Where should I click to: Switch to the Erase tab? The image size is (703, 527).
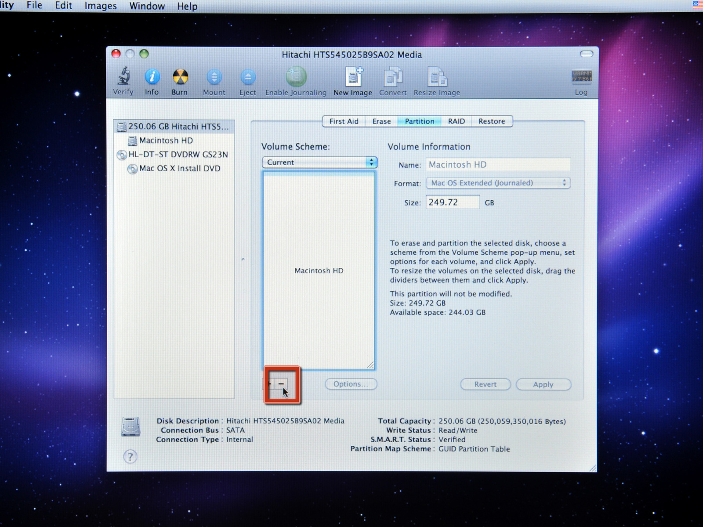[x=381, y=121]
